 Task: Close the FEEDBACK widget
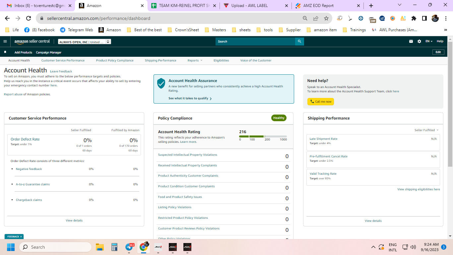(x=21, y=237)
